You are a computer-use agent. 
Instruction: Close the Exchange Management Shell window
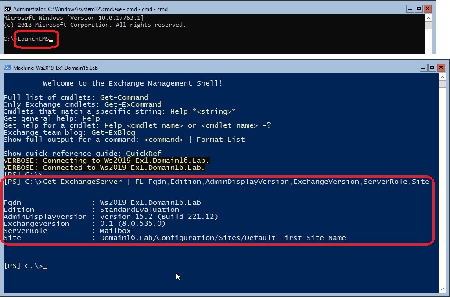pos(441,68)
